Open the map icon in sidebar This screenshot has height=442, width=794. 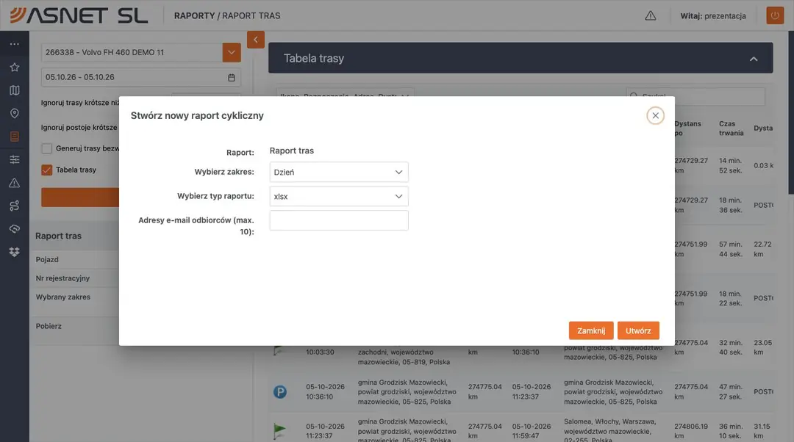15,90
